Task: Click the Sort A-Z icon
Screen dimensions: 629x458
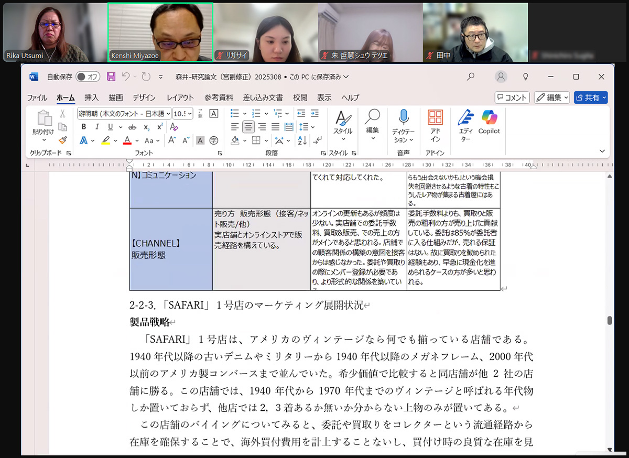Action: coord(302,140)
